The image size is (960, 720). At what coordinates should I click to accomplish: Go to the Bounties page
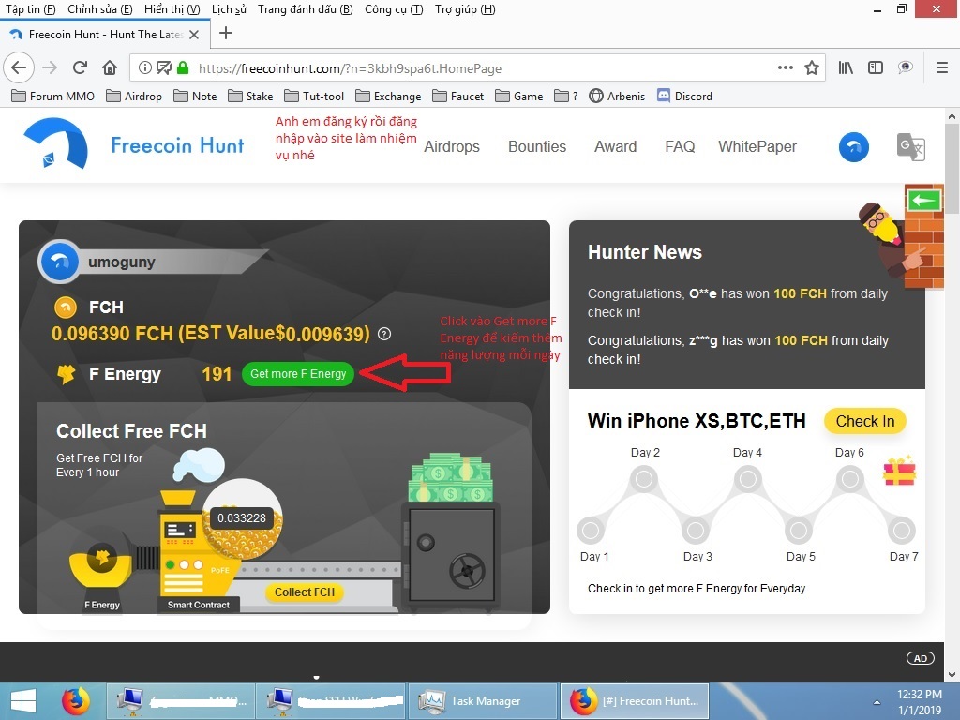(537, 147)
